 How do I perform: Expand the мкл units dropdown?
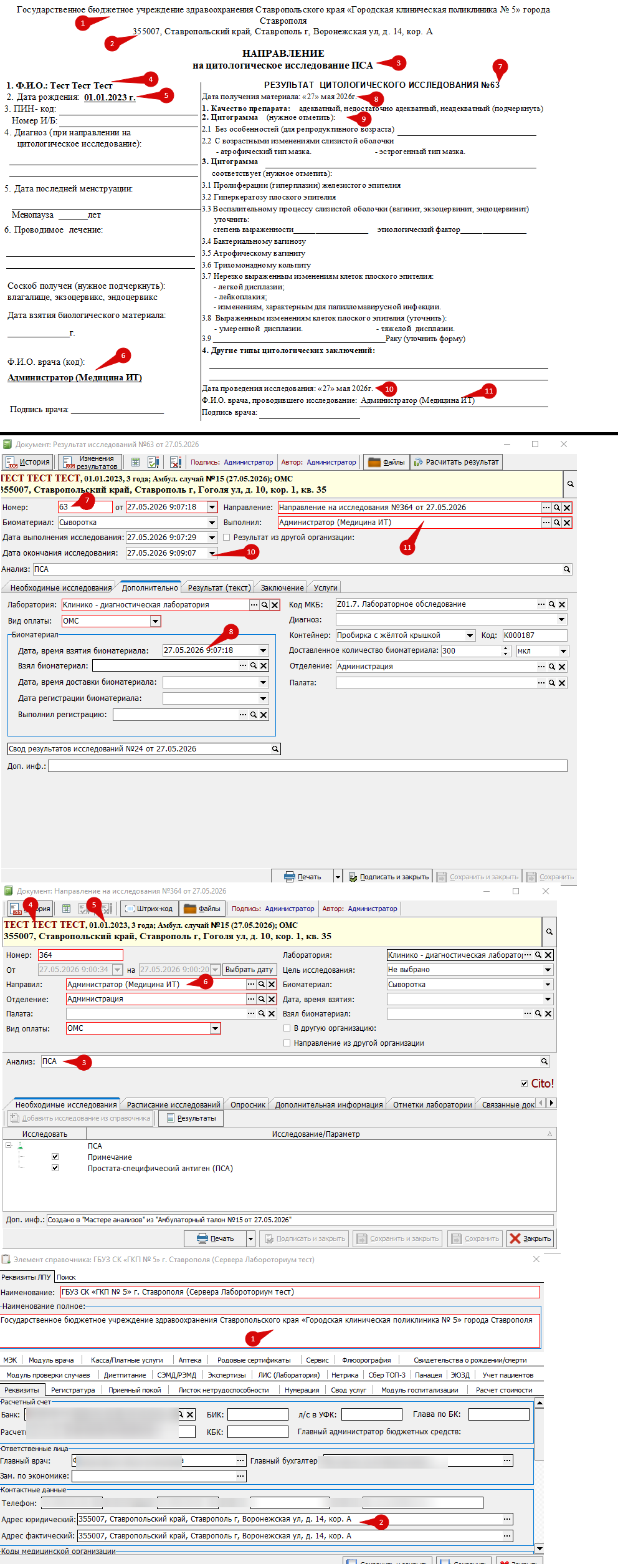[x=563, y=651]
